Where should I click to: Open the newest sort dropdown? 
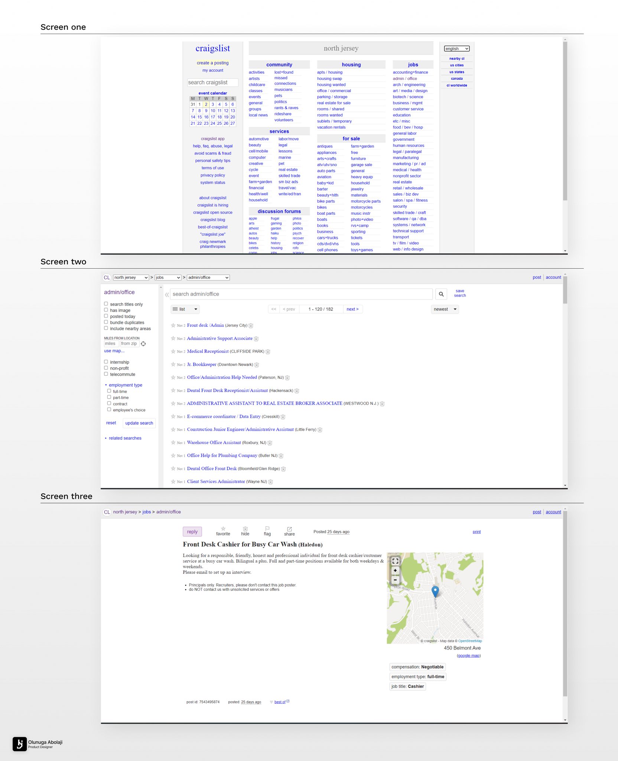point(445,309)
